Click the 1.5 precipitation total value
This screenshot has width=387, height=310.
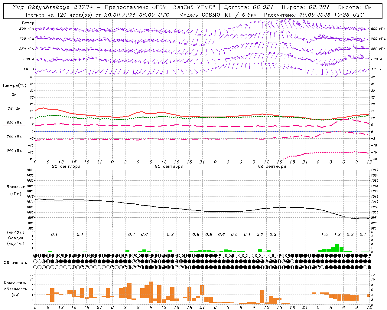coord(324,235)
